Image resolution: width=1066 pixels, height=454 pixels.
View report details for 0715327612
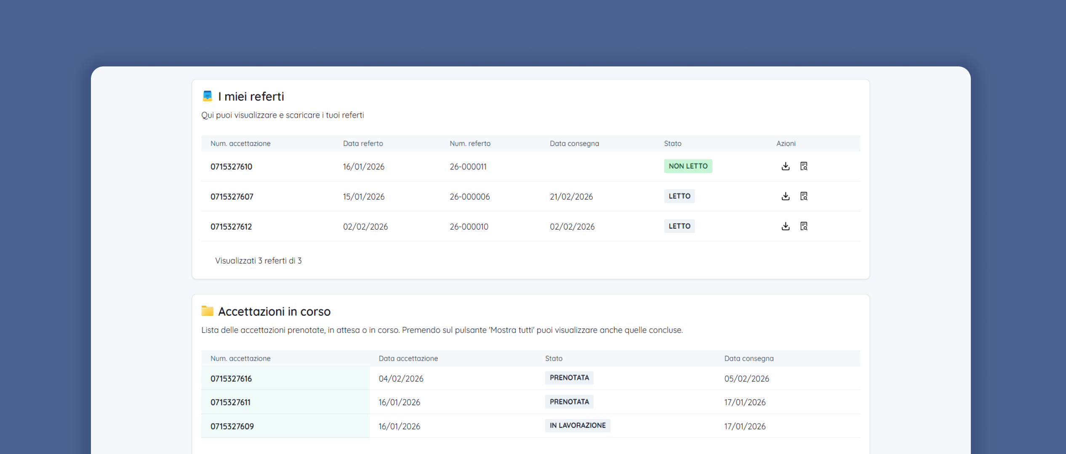pos(804,226)
